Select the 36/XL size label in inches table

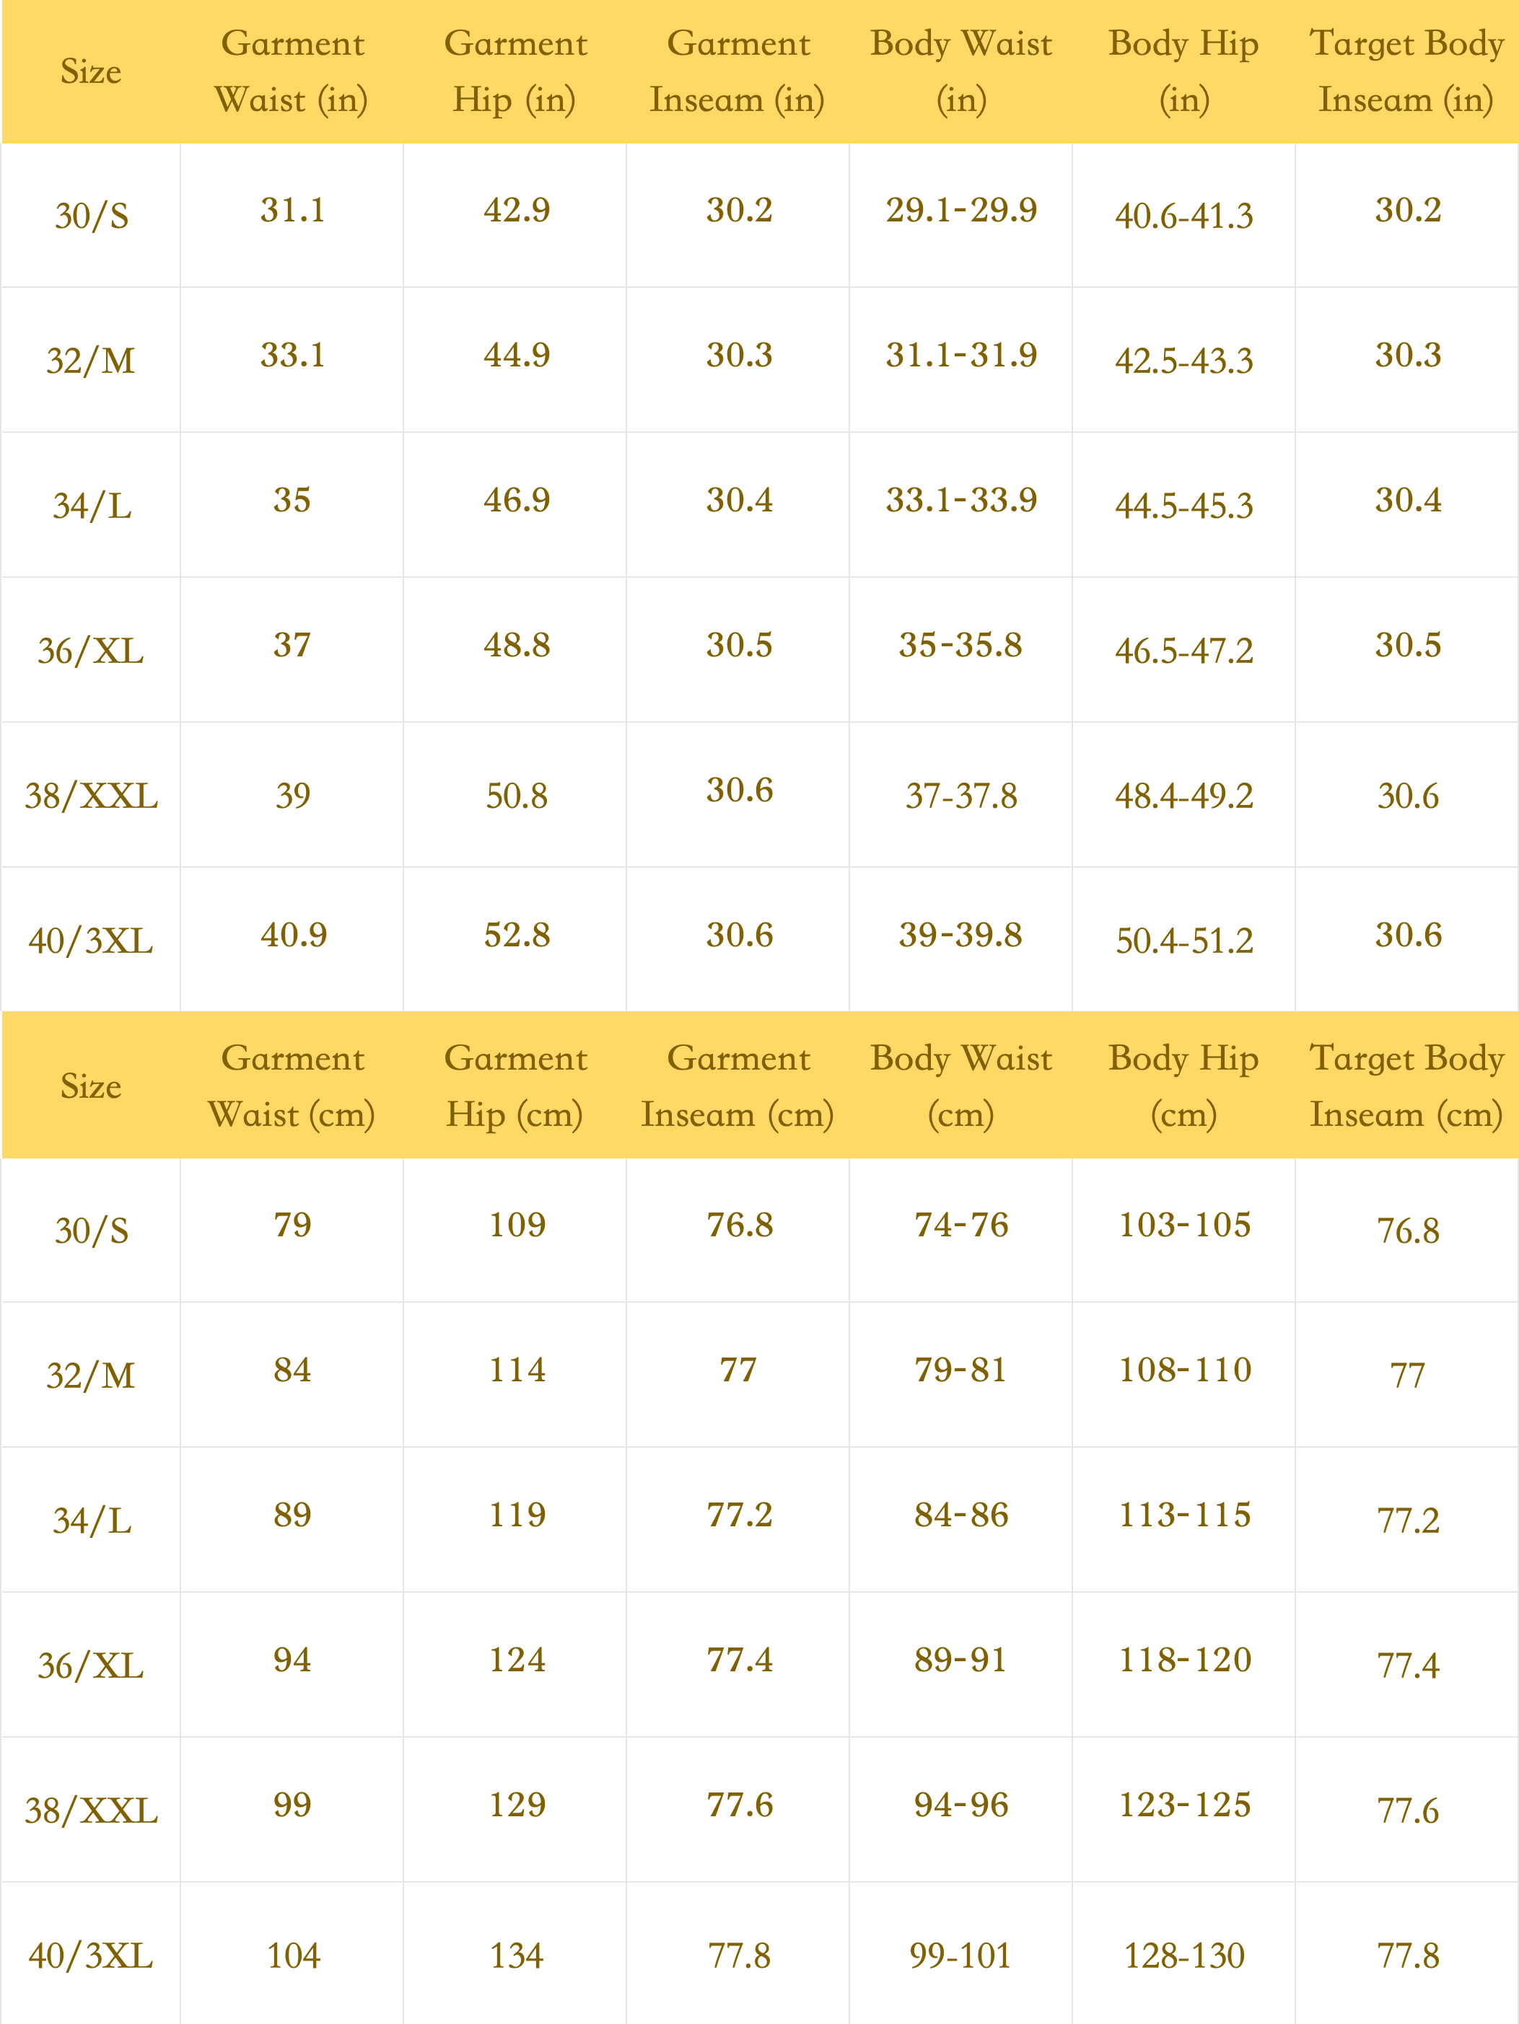click(x=91, y=651)
